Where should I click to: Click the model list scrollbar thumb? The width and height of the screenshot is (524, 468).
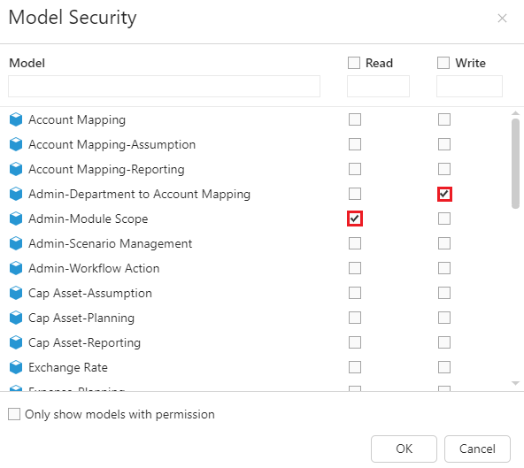[x=515, y=164]
